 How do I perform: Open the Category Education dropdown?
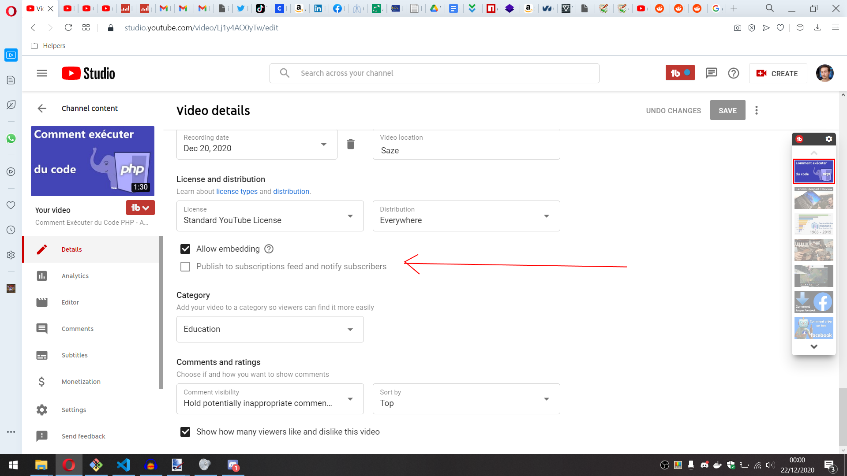[x=270, y=329]
